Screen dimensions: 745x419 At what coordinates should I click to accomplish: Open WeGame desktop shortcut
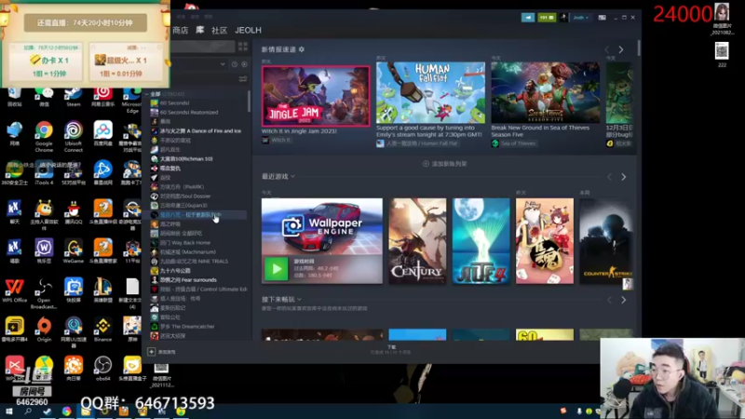pyautogui.click(x=74, y=250)
